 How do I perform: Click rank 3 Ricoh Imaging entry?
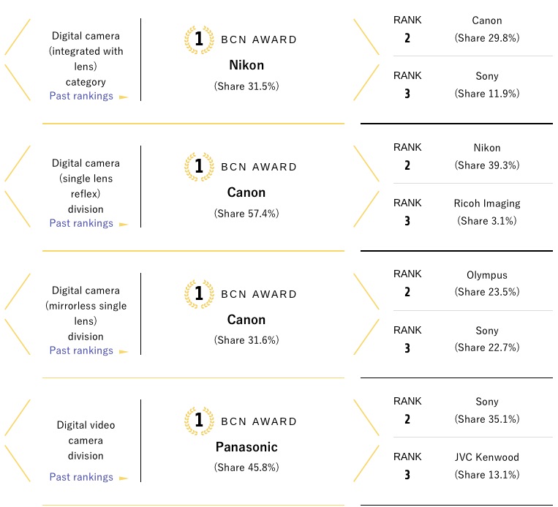[473, 212]
